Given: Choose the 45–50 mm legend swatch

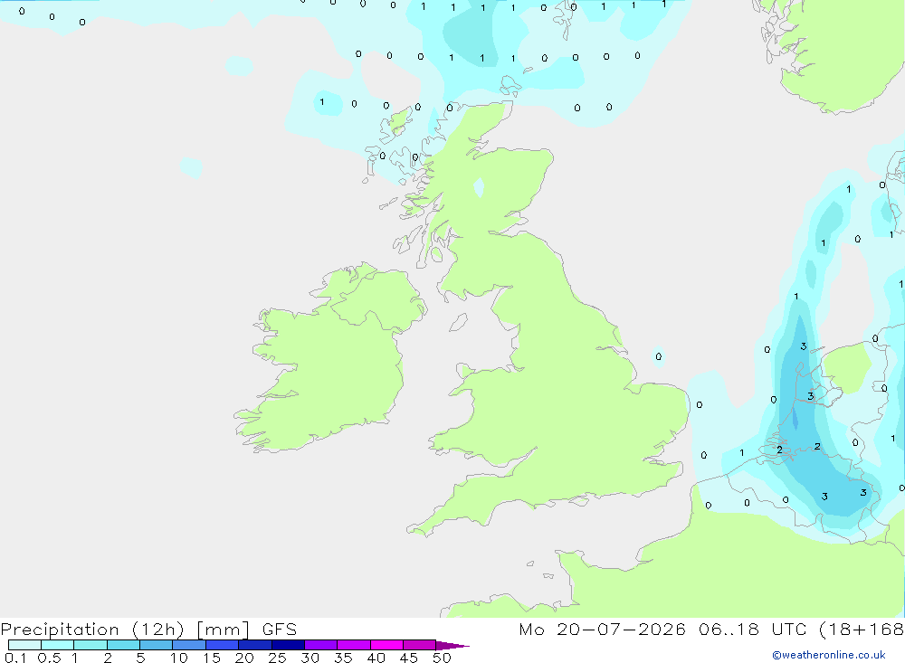Looking at the screenshot, I should 420,645.
